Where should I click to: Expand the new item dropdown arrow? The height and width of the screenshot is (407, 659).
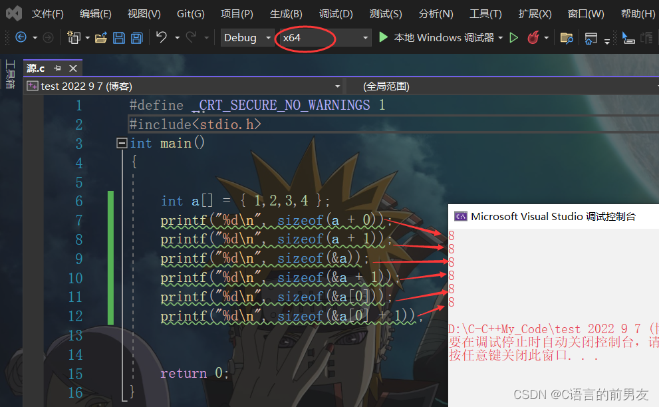pos(87,38)
